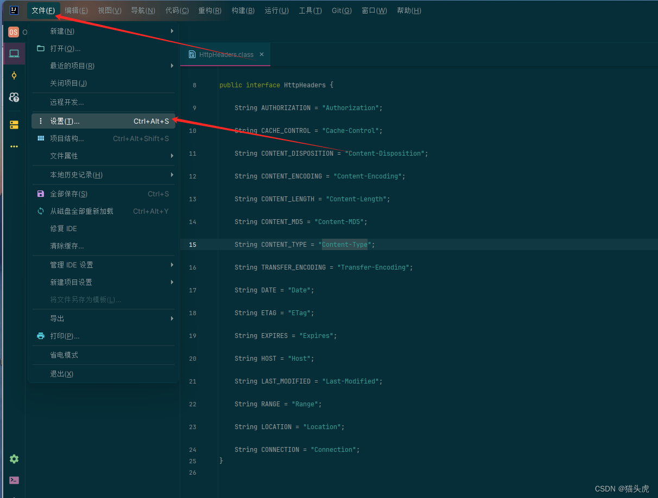The height and width of the screenshot is (498, 658).
Task: Click the grid icon beside 项目结构...
Action: [x=41, y=138]
